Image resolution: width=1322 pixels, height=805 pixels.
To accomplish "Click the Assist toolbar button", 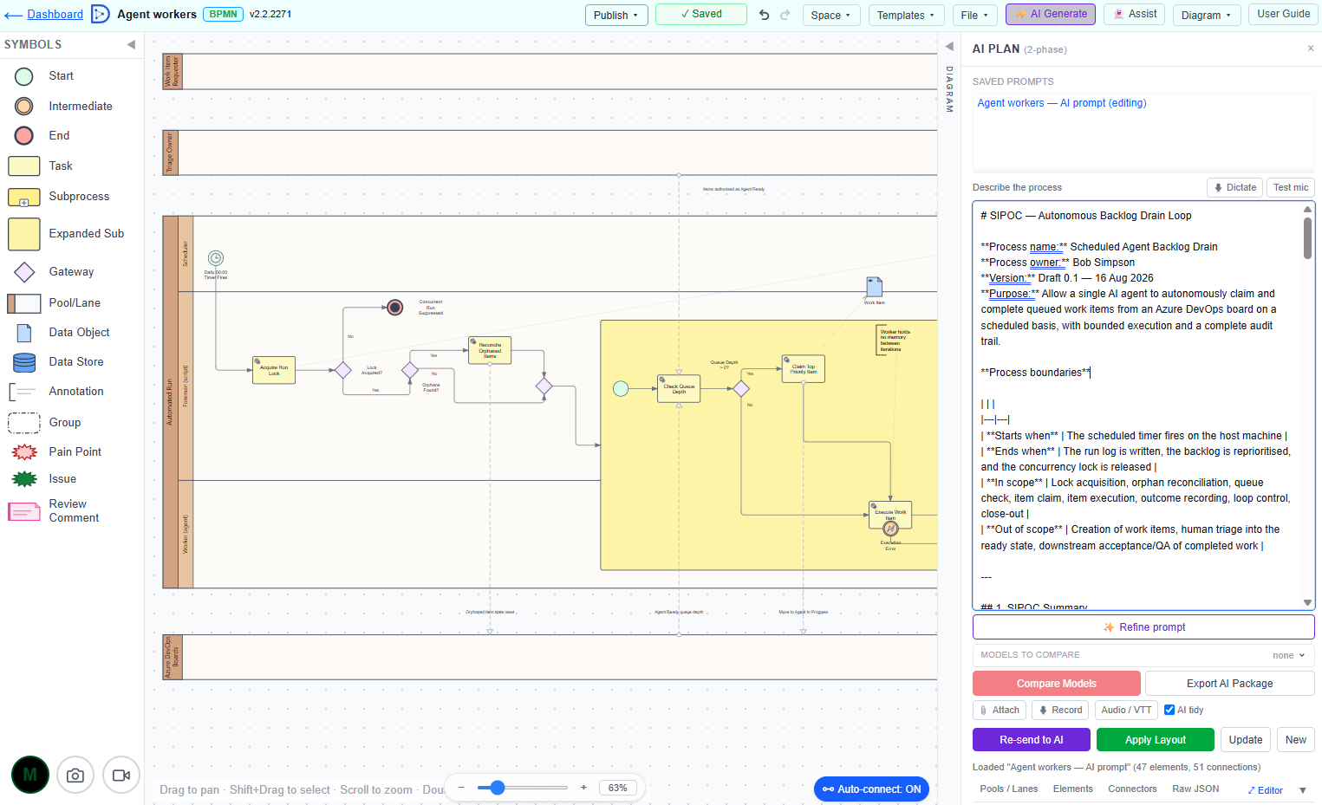I will pyautogui.click(x=1134, y=14).
